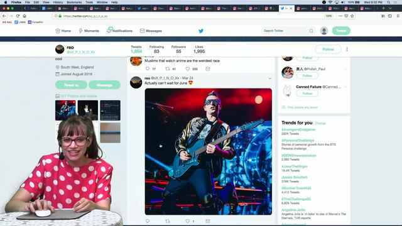Viewport: 402px width, 226px height.
Task: Open a new tab with the plus icon
Action: tap(383, 8)
